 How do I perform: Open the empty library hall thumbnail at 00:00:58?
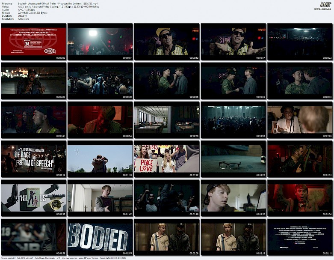point(167,120)
